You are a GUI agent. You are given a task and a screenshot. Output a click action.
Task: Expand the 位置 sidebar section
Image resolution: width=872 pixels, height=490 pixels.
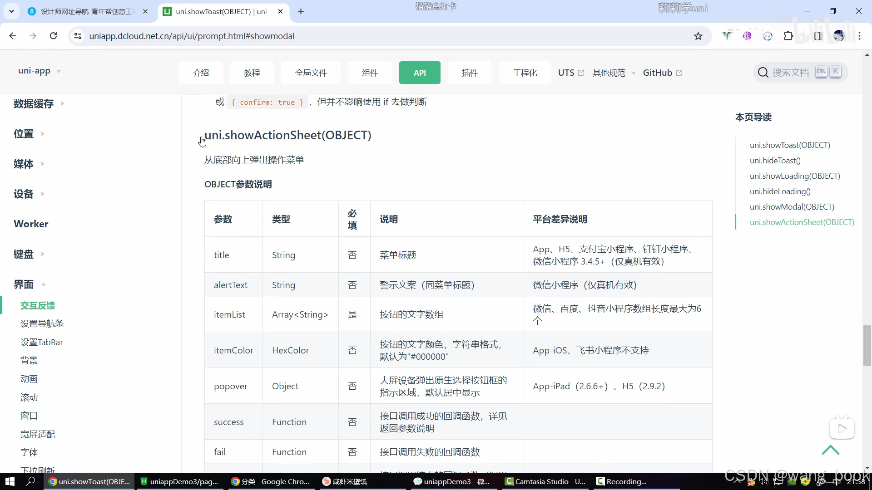(29, 134)
